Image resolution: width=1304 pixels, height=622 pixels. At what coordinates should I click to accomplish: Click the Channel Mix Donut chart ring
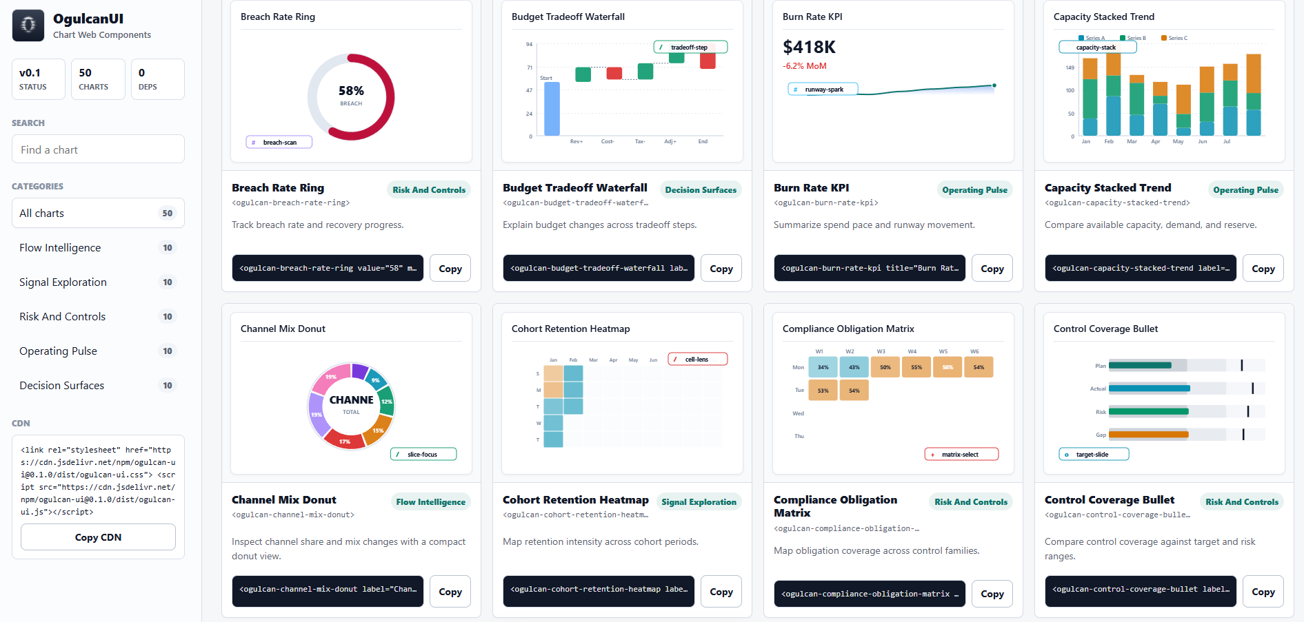[x=351, y=406]
